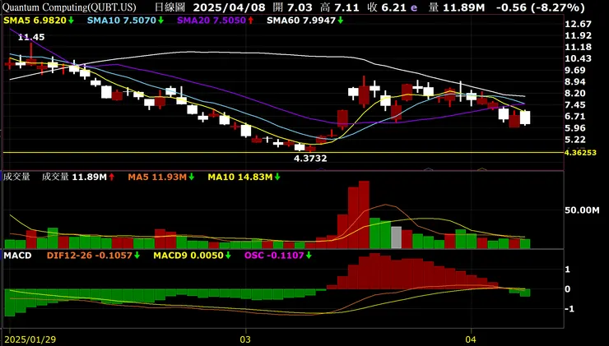Click the green down arrow next to SMA60
The width and height of the screenshot is (609, 346).
pyautogui.click(x=340, y=21)
